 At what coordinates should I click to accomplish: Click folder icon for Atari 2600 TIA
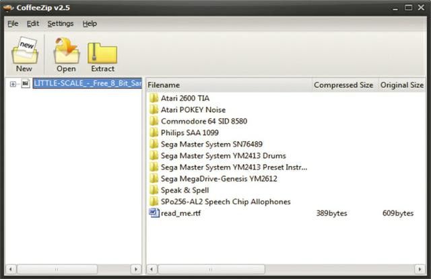coord(154,98)
